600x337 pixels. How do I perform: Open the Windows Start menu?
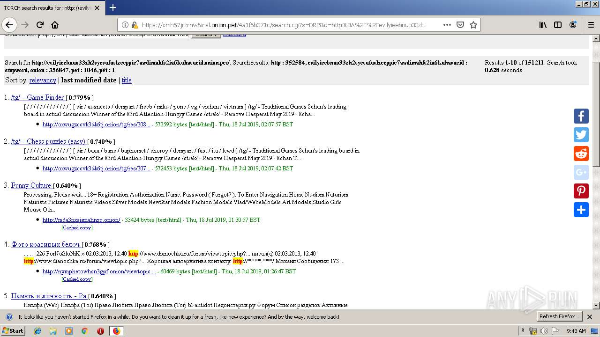coord(13,331)
